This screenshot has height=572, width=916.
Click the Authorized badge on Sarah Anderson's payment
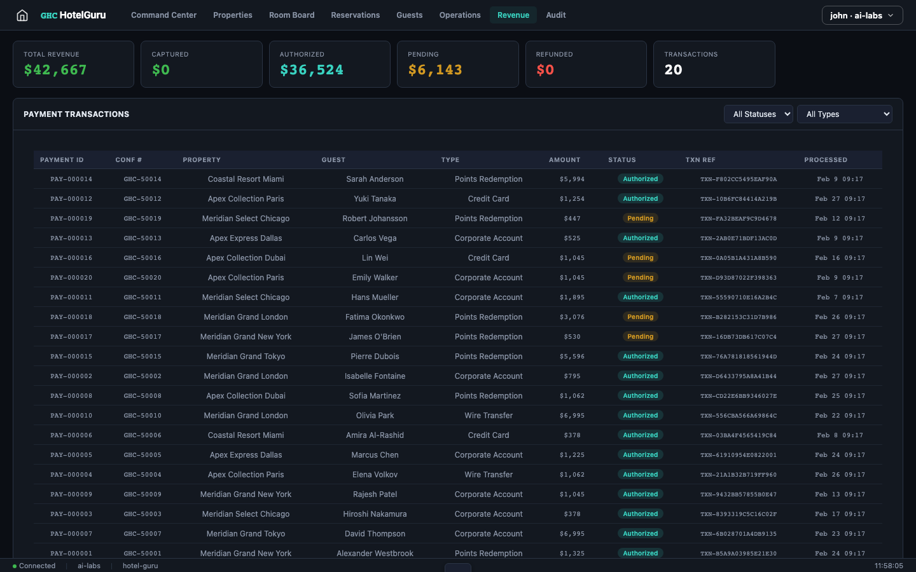641,179
